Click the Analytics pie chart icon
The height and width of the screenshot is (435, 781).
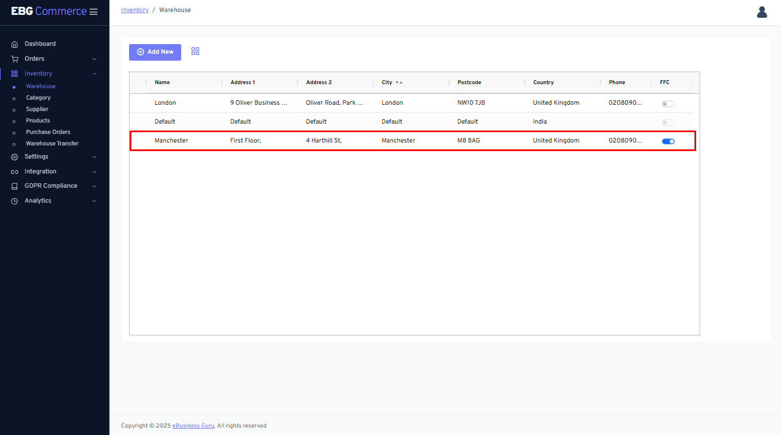pos(15,201)
